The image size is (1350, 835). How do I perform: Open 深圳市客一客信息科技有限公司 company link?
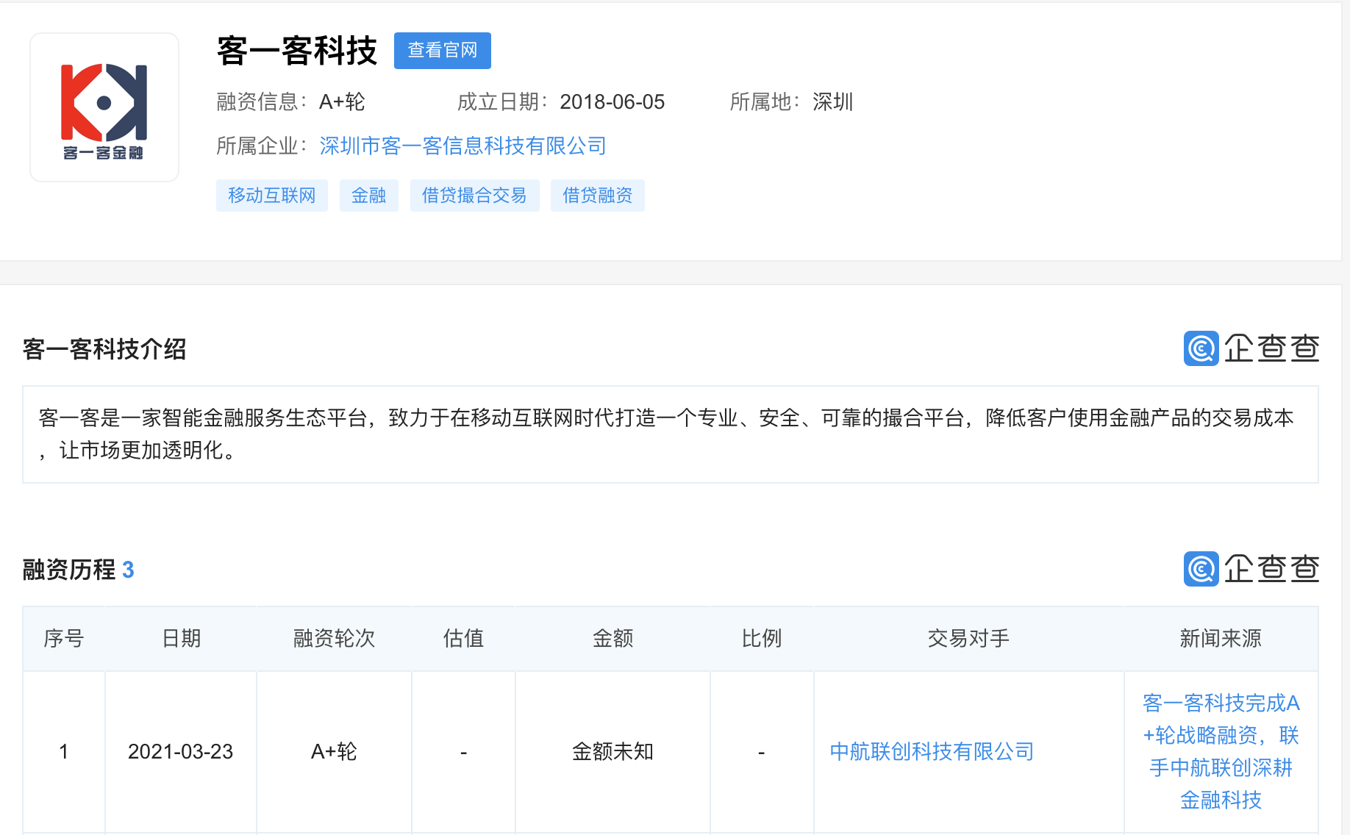coord(463,146)
